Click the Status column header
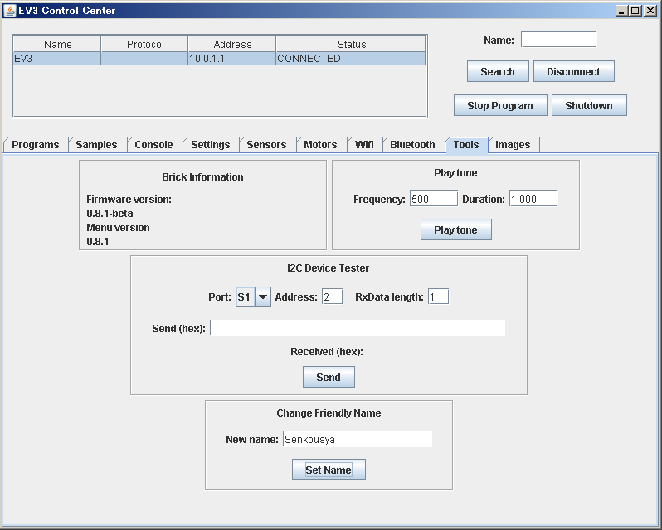Viewport: 662px width, 530px height. pos(351,44)
